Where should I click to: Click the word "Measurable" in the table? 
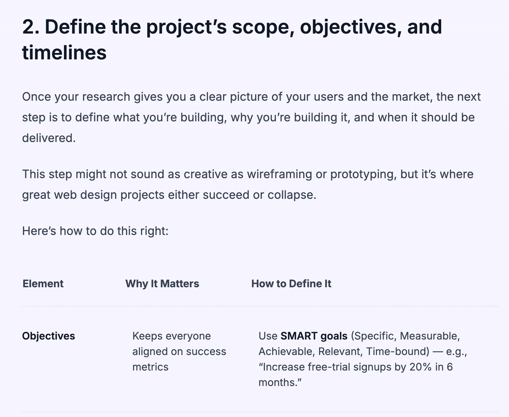point(430,336)
